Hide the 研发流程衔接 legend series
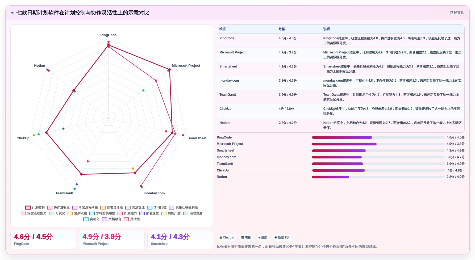Image resolution: width=475 pixels, height=260 pixels. [85, 207]
